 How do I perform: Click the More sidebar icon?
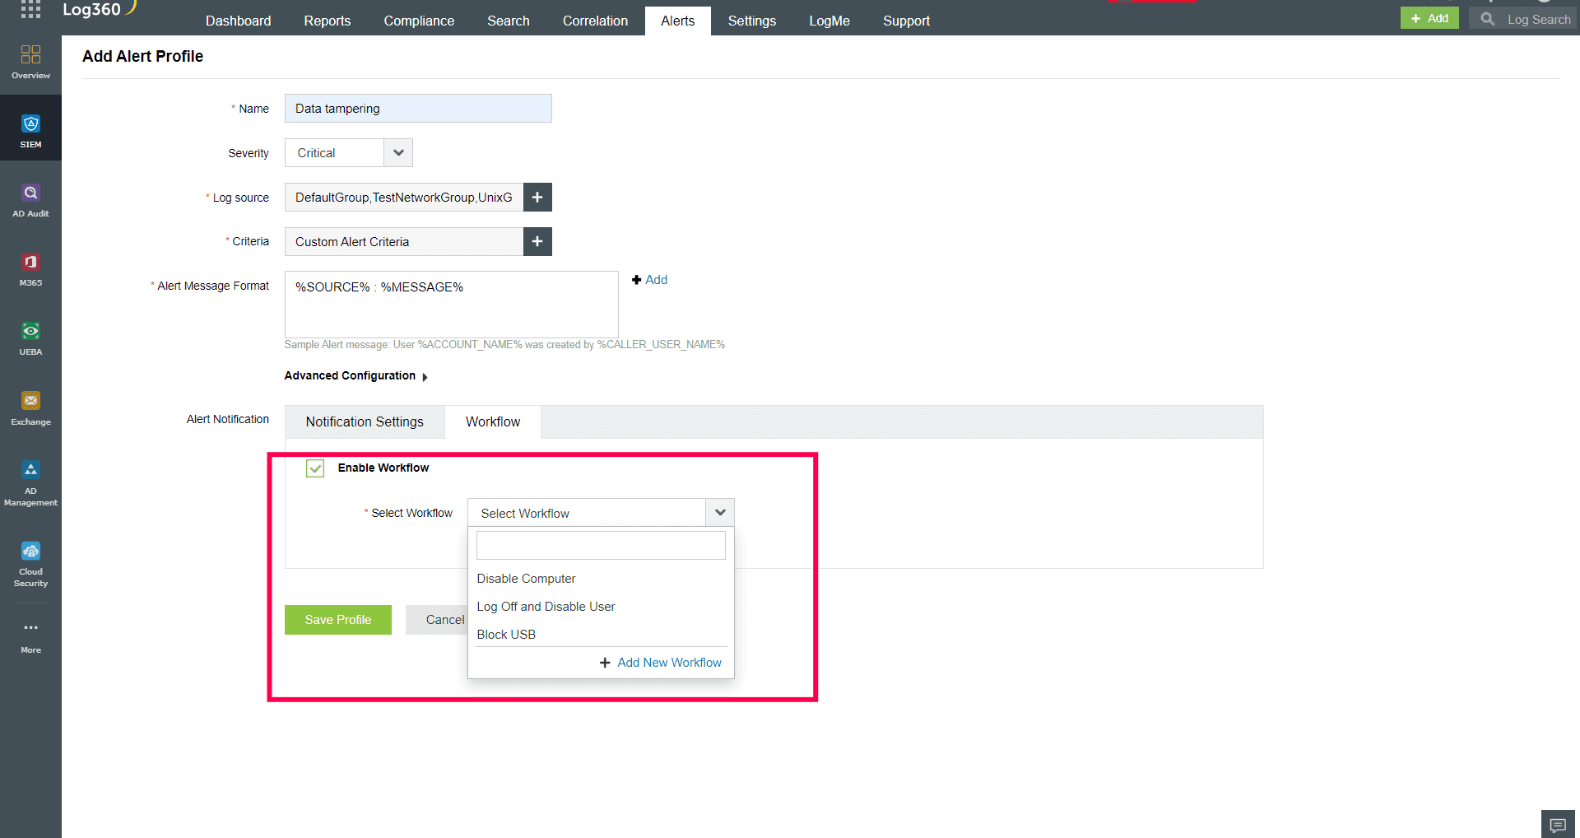pyautogui.click(x=30, y=634)
